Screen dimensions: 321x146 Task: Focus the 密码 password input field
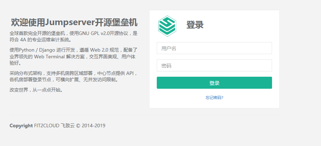[214, 65]
